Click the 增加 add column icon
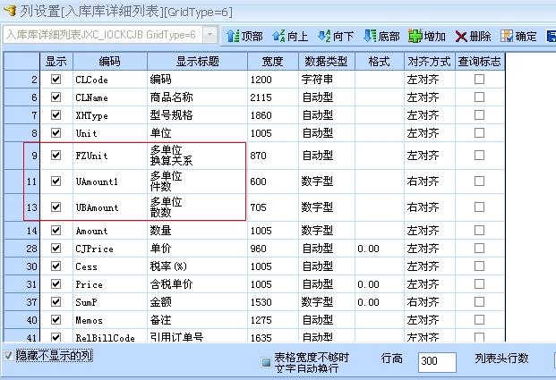Screen dimensions: 556x380 tap(415, 36)
